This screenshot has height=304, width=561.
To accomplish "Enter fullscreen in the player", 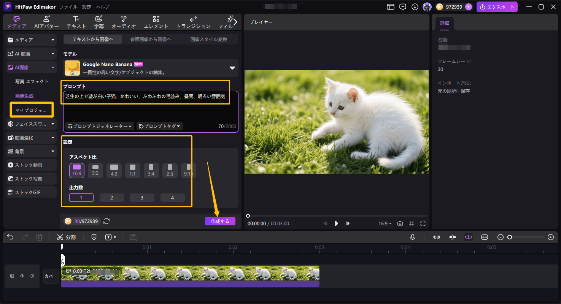I will [x=423, y=223].
